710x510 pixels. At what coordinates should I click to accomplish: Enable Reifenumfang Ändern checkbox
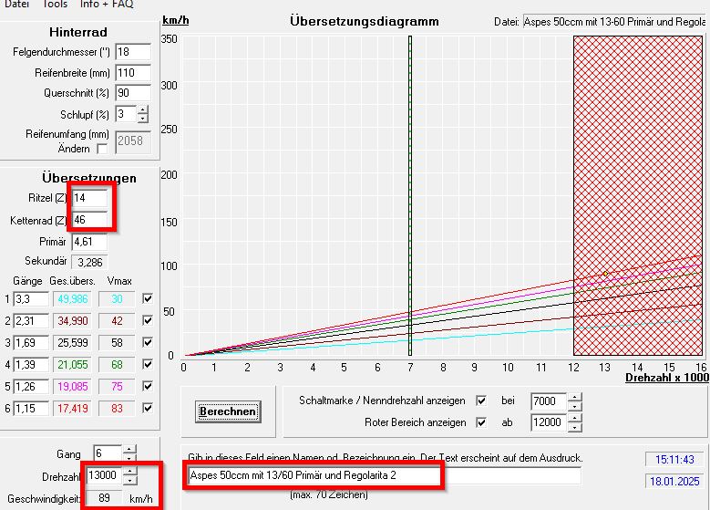[101, 149]
